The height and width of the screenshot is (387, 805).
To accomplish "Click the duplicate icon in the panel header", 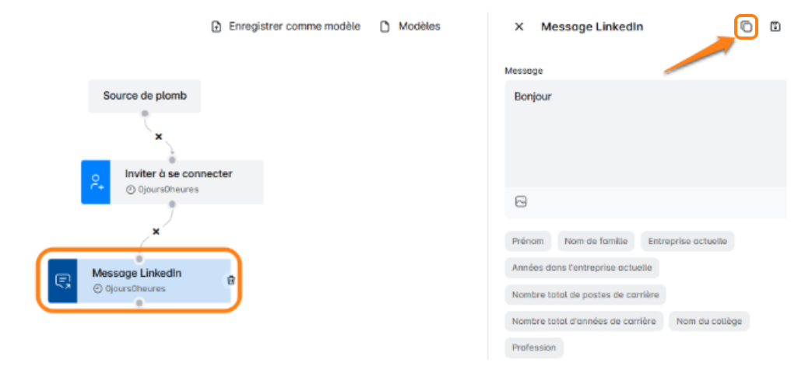I will point(746,27).
